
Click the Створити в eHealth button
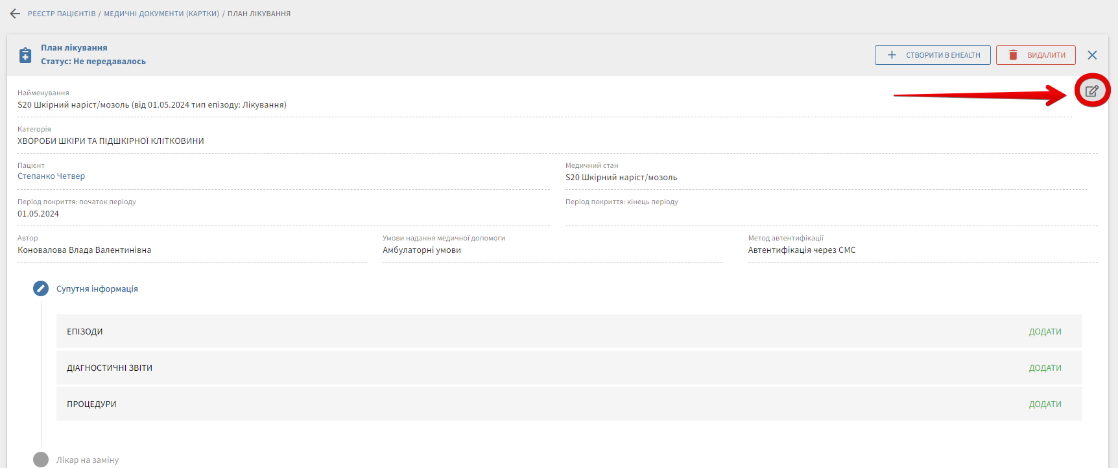[932, 55]
